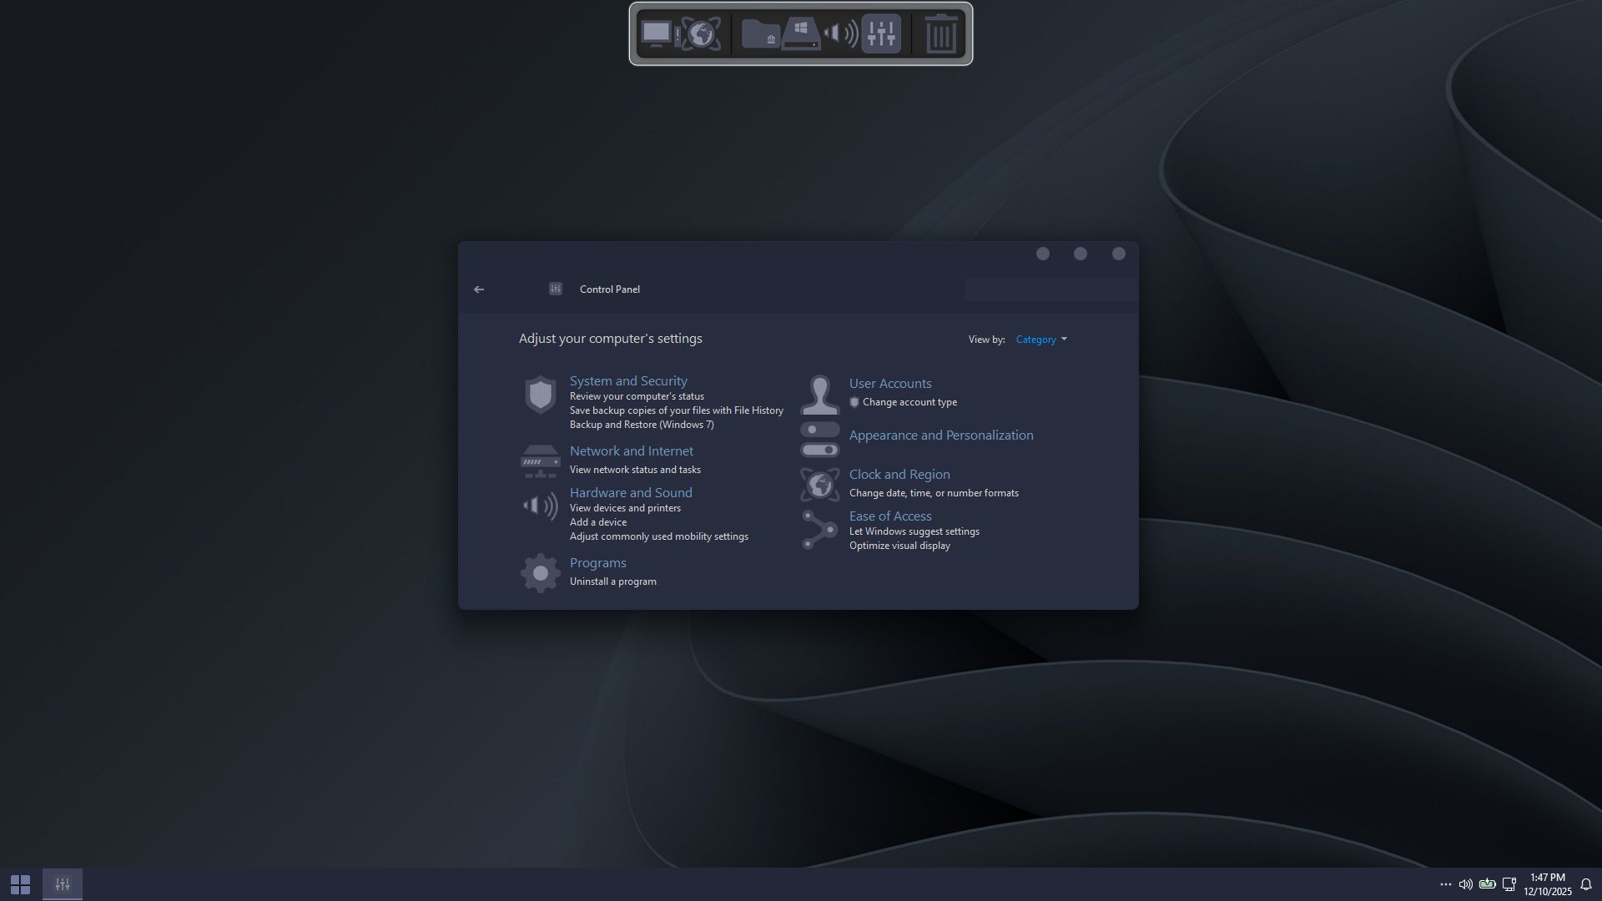Screen dimensions: 1602x901
Task: Open the notification bell in system tray
Action: point(1586,884)
